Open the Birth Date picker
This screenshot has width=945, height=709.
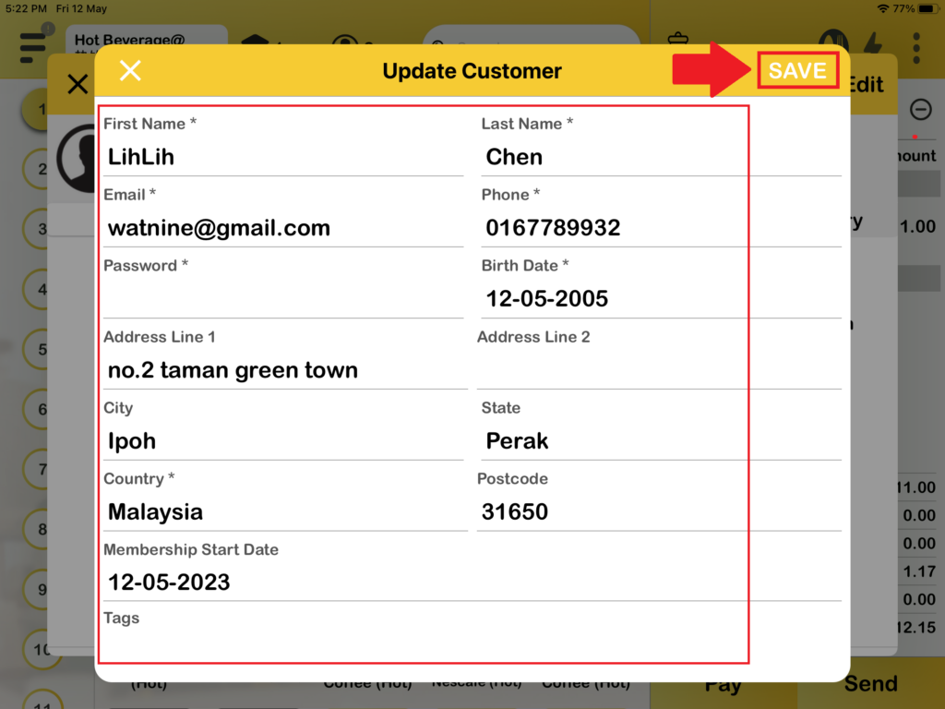[x=660, y=299]
